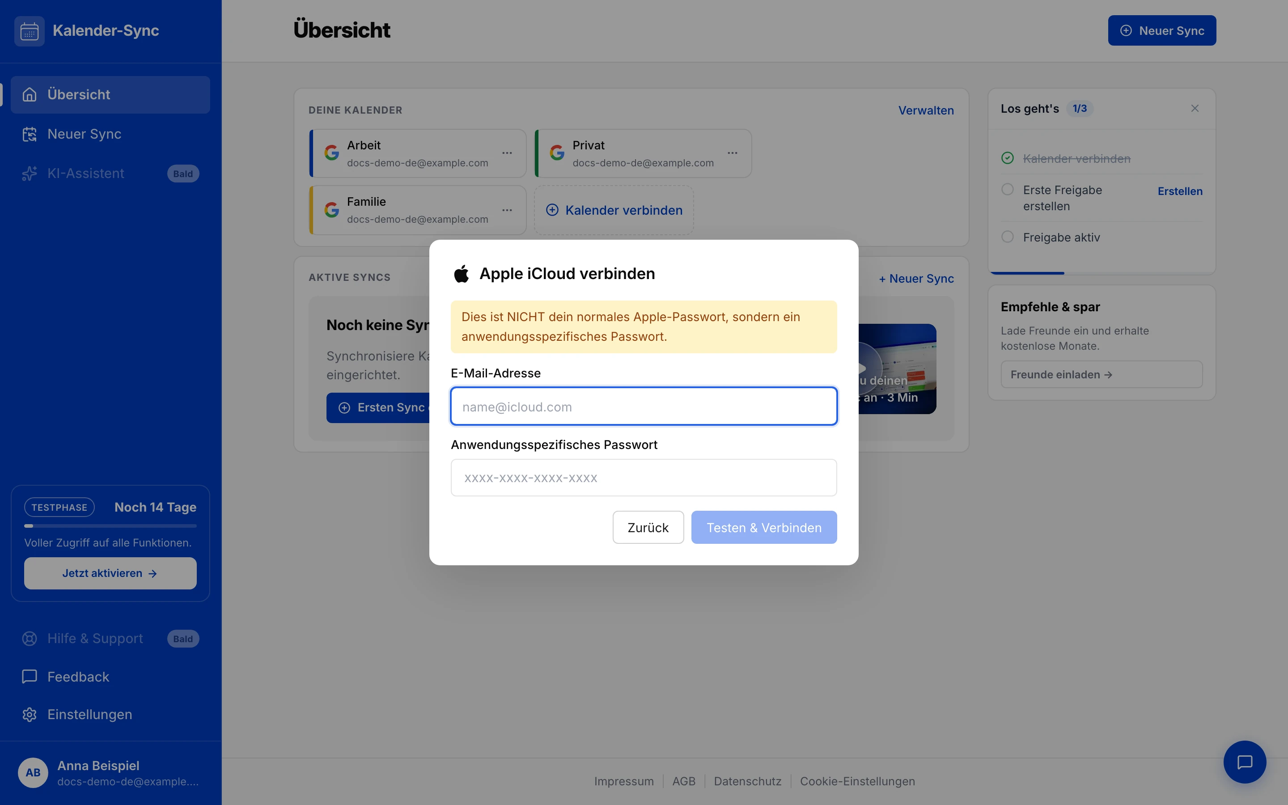Click the Arbeit calendar name

click(364, 145)
